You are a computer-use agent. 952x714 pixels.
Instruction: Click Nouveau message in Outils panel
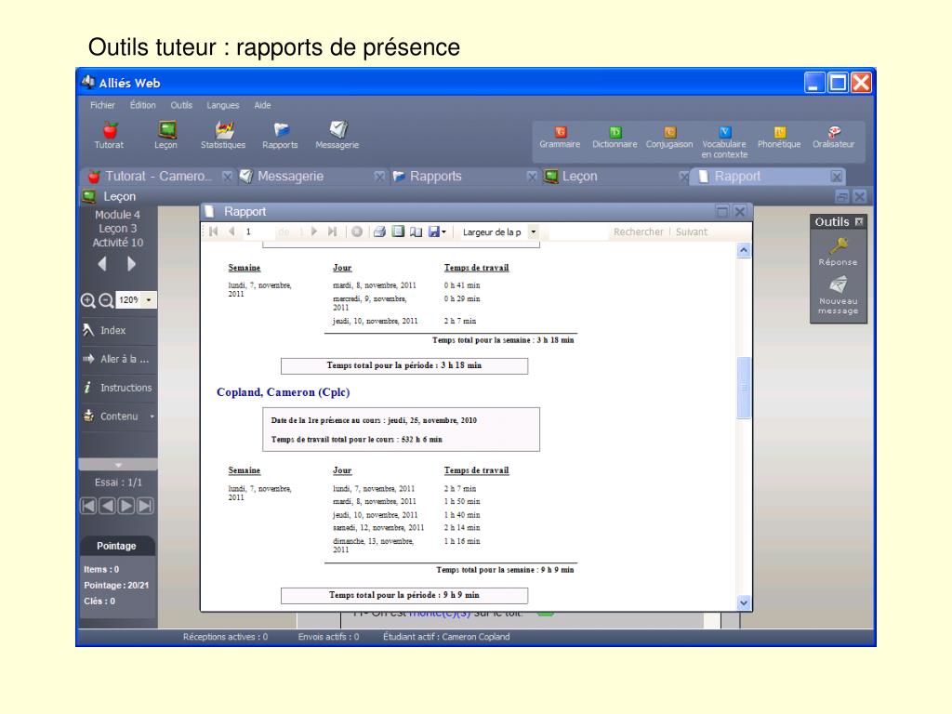(839, 296)
